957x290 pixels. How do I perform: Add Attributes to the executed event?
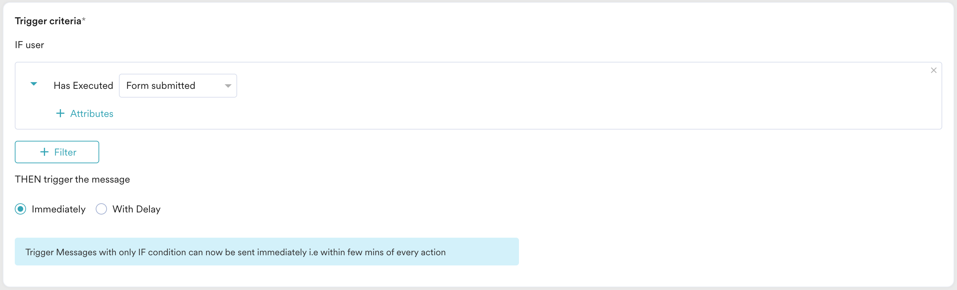coord(85,113)
